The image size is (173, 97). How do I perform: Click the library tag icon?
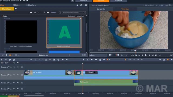(48, 13)
